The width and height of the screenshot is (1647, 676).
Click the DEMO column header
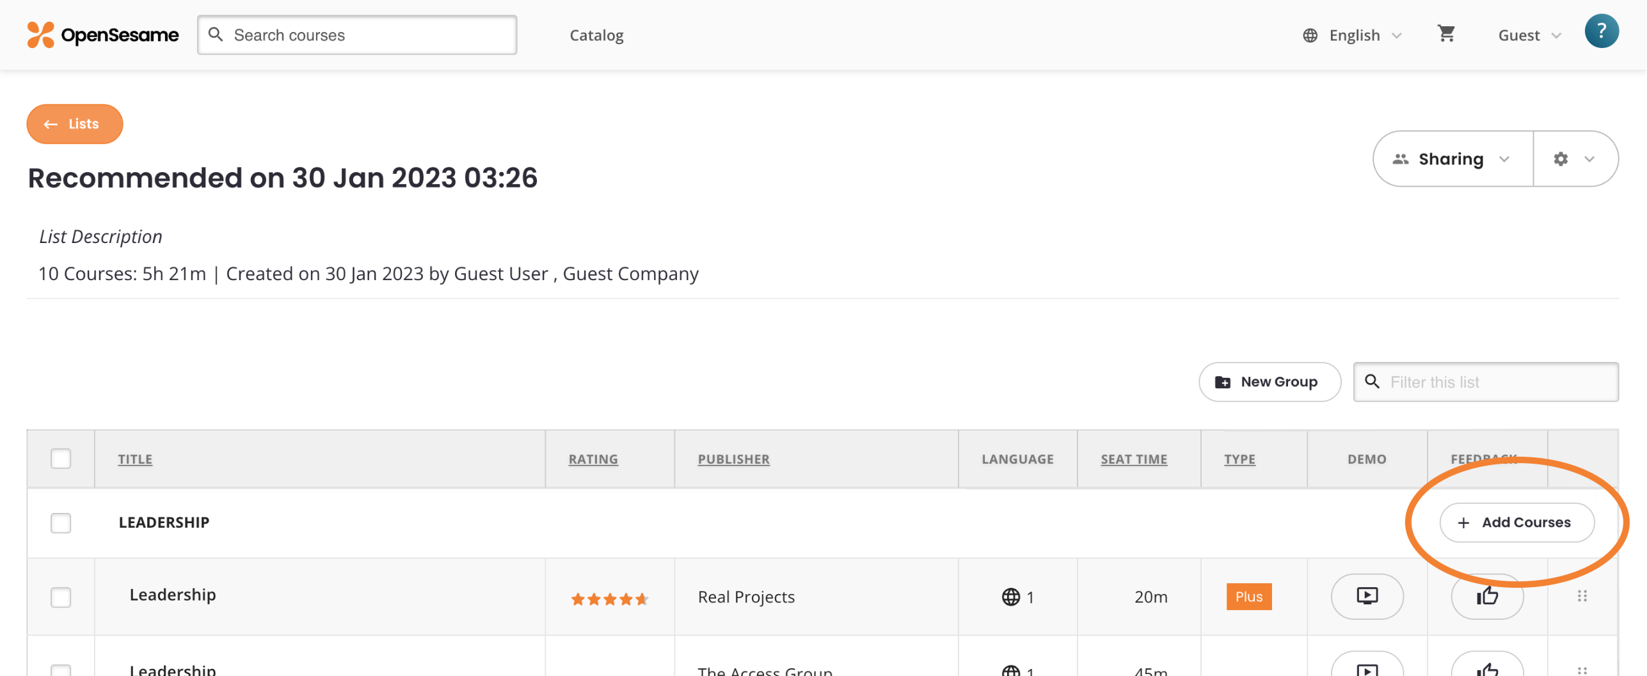pos(1367,459)
